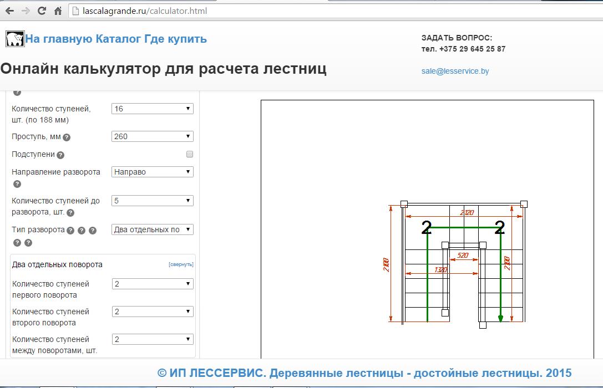
Task: Click help icon next to Проступь, мм
Action: pos(67,137)
